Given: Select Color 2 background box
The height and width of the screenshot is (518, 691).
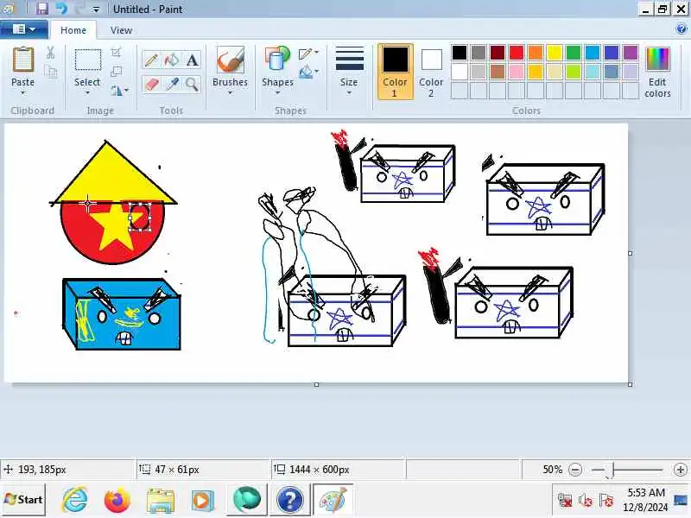Looking at the screenshot, I should tap(431, 72).
